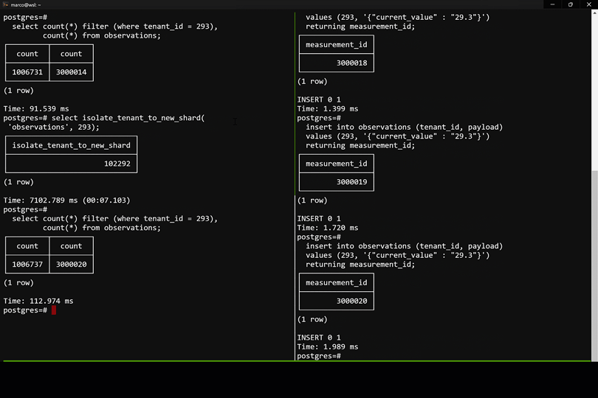Image resolution: width=598 pixels, height=398 pixels.
Task: Click the count value 3000020 in left pane
Action: point(72,265)
